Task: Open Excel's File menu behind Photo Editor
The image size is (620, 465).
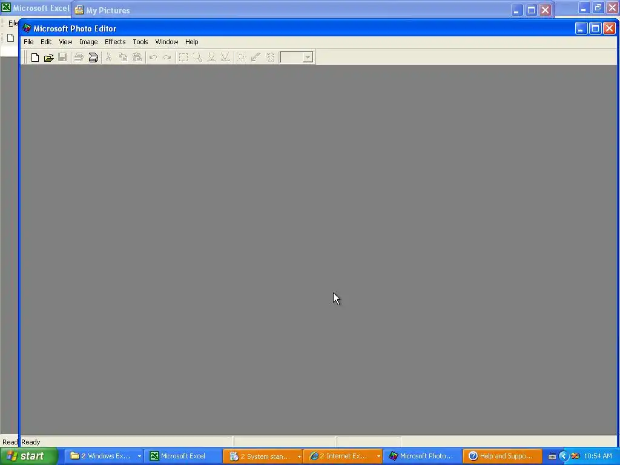Action: click(13, 23)
